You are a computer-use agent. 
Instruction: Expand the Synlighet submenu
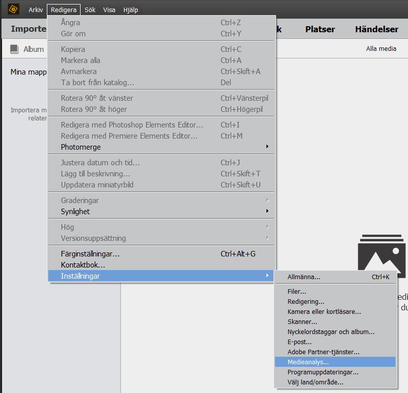click(x=161, y=211)
